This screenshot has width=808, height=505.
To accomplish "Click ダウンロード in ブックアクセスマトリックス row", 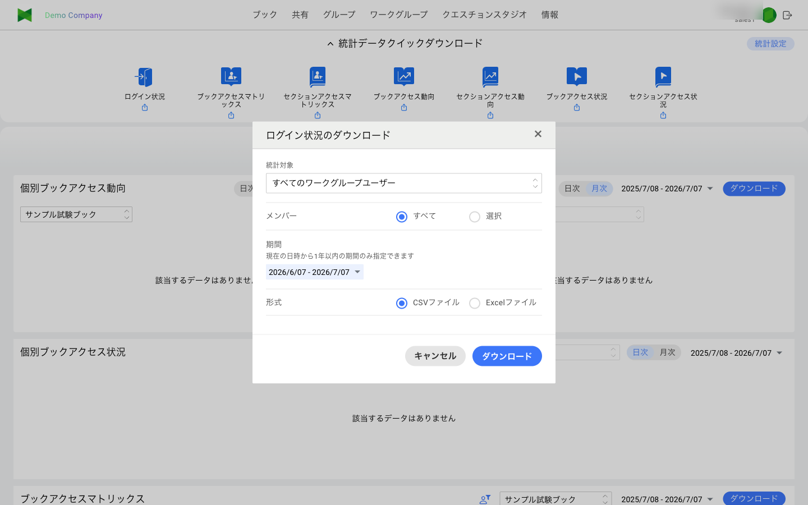I will pyautogui.click(x=754, y=498).
